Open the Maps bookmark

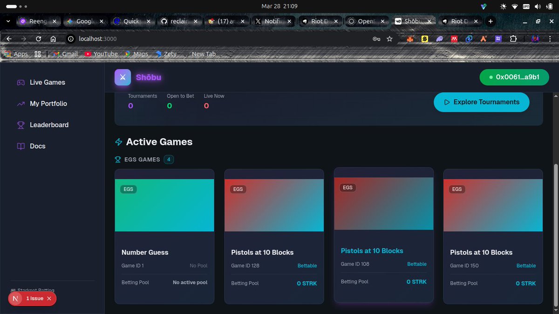[x=136, y=54]
